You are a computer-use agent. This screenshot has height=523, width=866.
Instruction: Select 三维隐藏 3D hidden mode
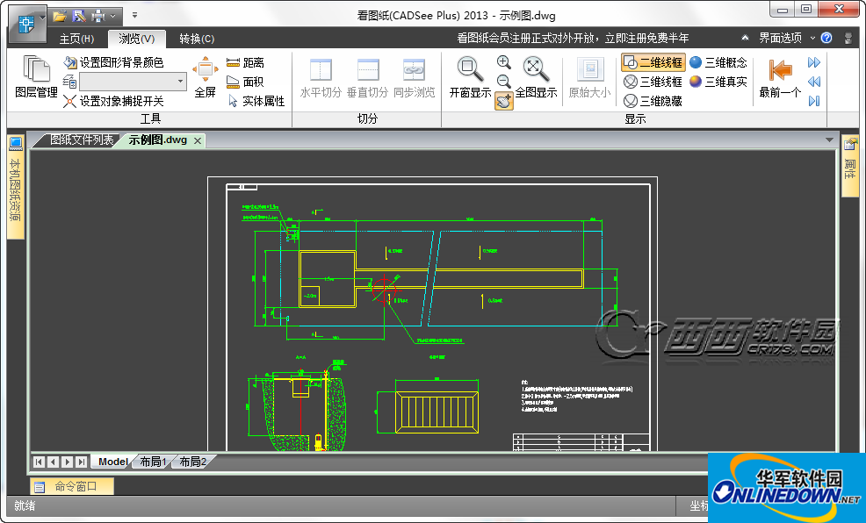pos(653,101)
